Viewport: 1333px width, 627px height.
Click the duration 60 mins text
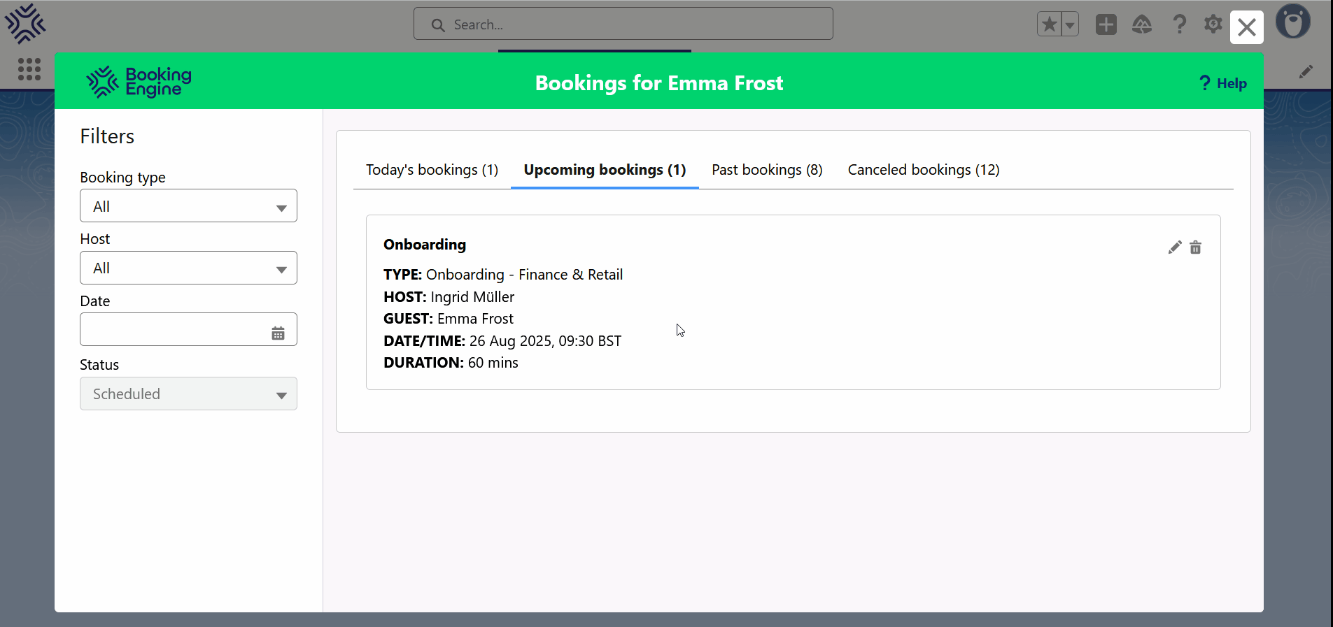[x=493, y=363]
